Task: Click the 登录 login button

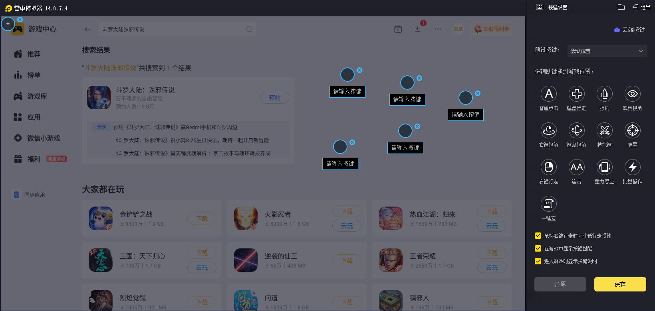Action: 458,29
